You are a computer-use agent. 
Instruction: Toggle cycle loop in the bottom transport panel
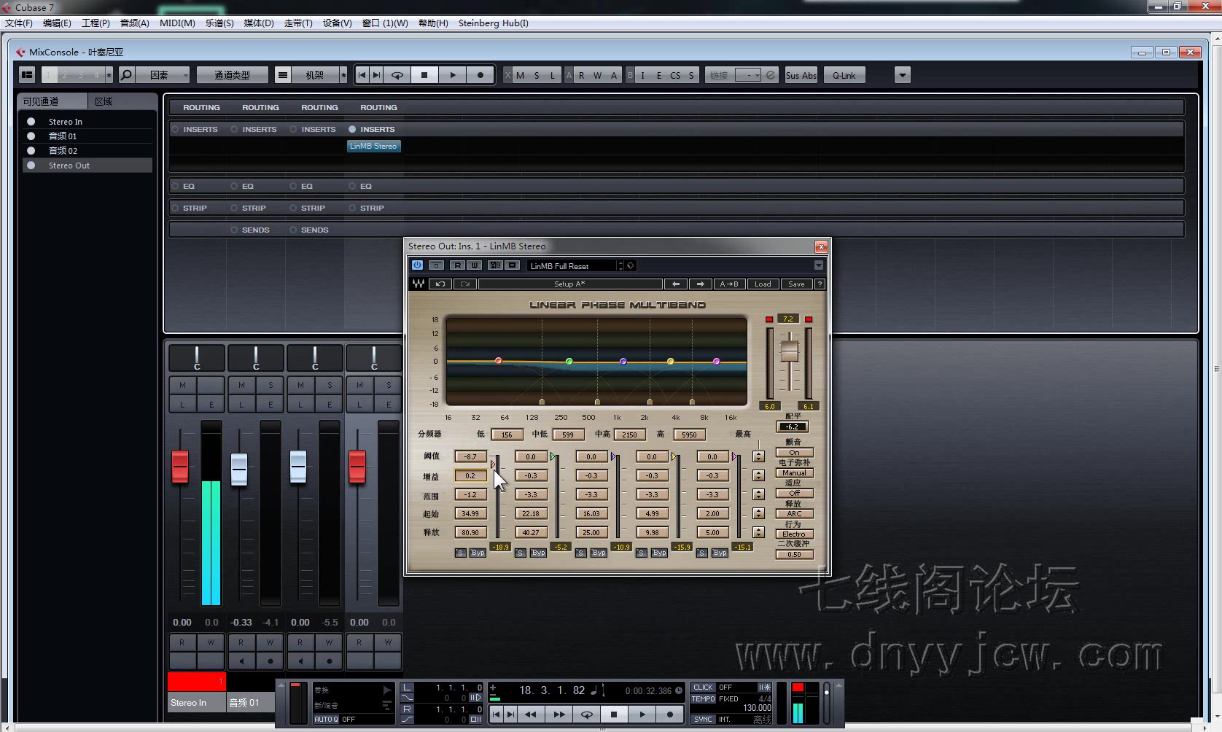[586, 715]
